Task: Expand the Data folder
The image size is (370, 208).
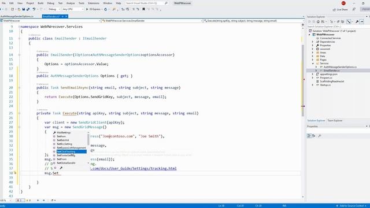Action: point(313,56)
